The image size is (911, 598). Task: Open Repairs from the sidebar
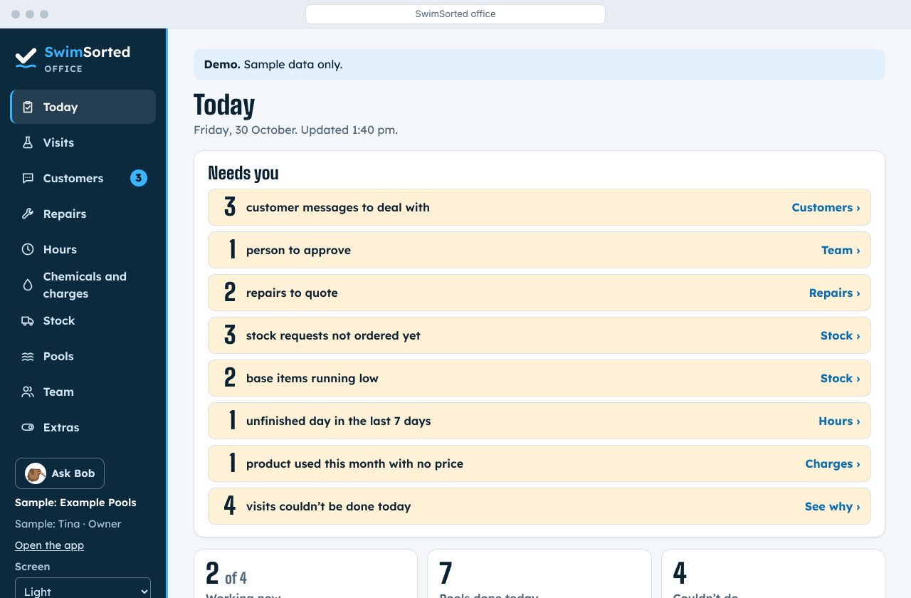point(83,214)
